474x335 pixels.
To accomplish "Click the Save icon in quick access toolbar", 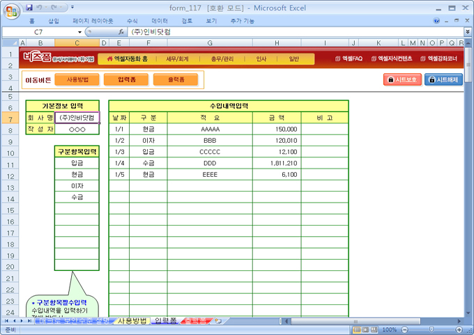I will (29, 8).
